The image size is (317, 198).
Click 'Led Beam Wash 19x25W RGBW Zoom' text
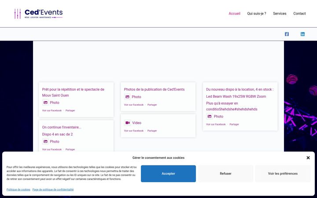[236, 96]
